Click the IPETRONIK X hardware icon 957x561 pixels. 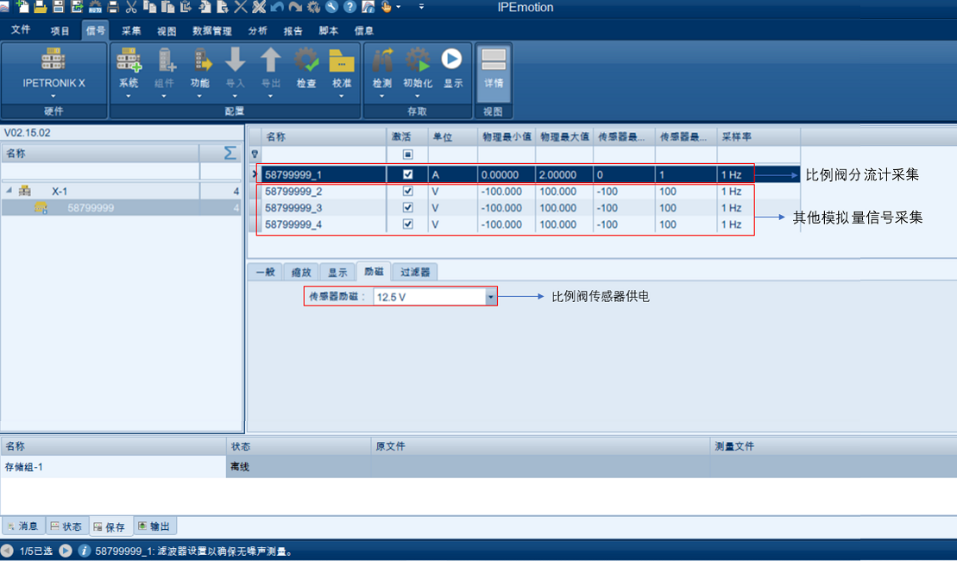[54, 59]
